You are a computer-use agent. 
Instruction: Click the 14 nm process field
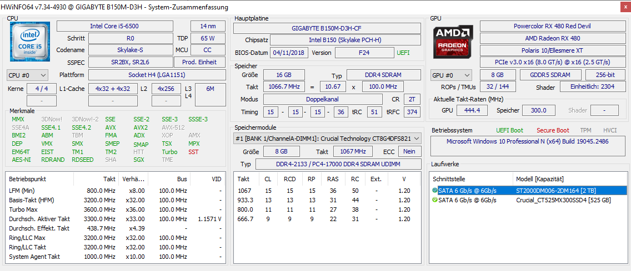point(208,26)
